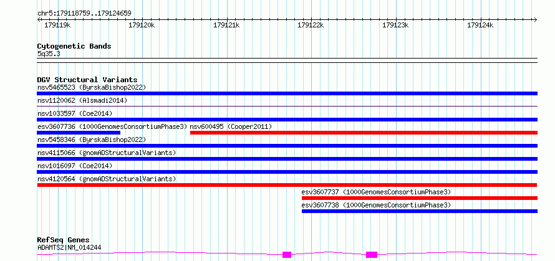The width and height of the screenshot is (555, 261).
Task: Click the nsv5465523 (ByrskaBishop2022) variant label
Action: pos(92,87)
